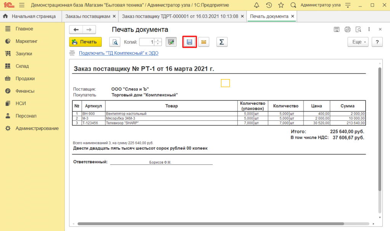Click the search magnifier in title bar
This screenshot has width=390, height=231.
pyautogui.click(x=293, y=5)
